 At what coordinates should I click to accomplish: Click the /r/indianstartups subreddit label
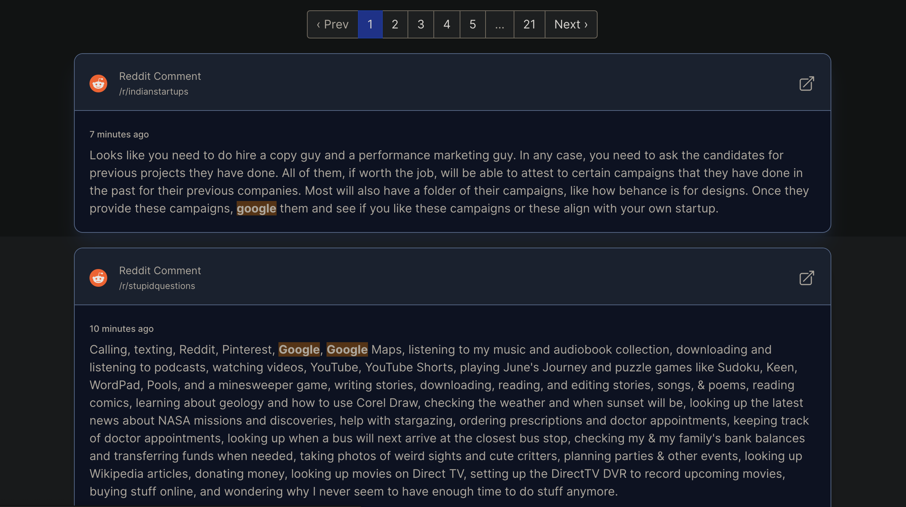tap(154, 91)
